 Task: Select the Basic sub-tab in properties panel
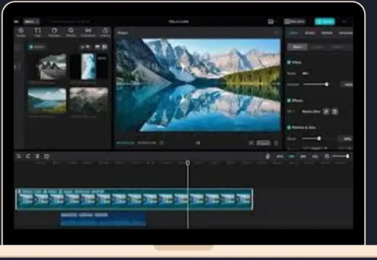(x=297, y=47)
